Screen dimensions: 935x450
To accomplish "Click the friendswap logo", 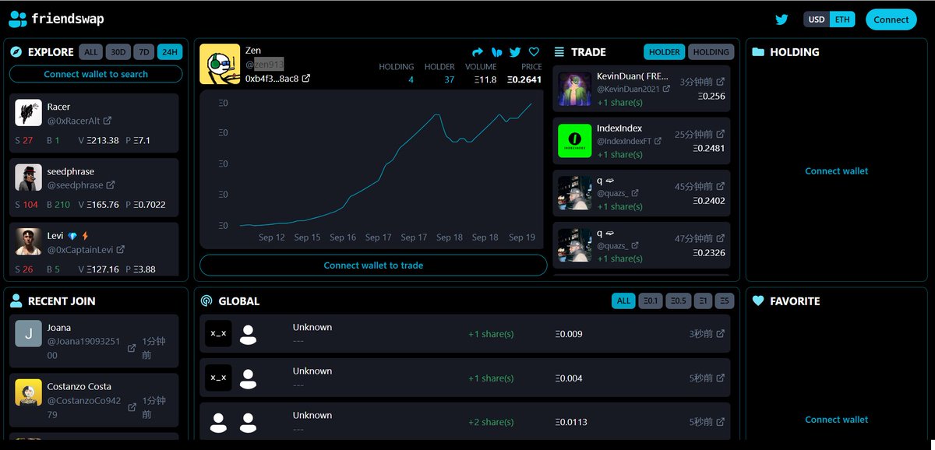I will click(x=56, y=19).
